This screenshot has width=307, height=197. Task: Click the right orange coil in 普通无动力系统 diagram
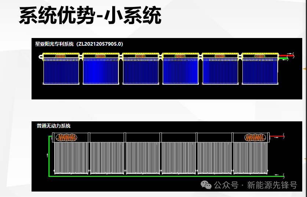pos(255,137)
